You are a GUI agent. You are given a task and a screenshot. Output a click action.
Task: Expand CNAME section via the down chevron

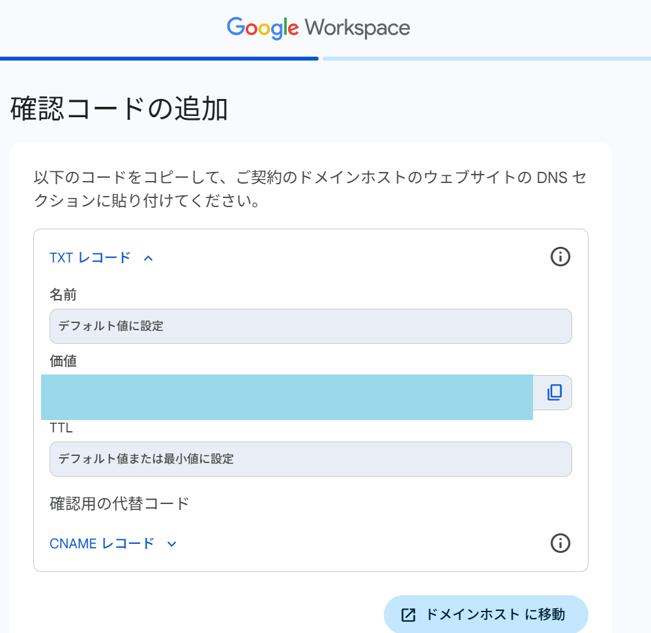[x=172, y=544]
